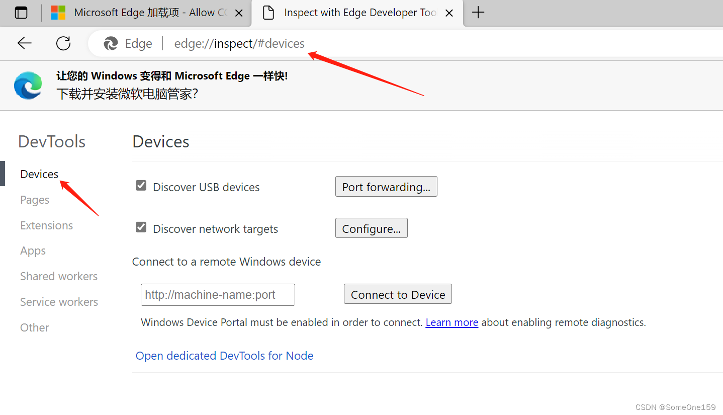Close the Inspect with Edge Developer Tools tab

pos(449,13)
